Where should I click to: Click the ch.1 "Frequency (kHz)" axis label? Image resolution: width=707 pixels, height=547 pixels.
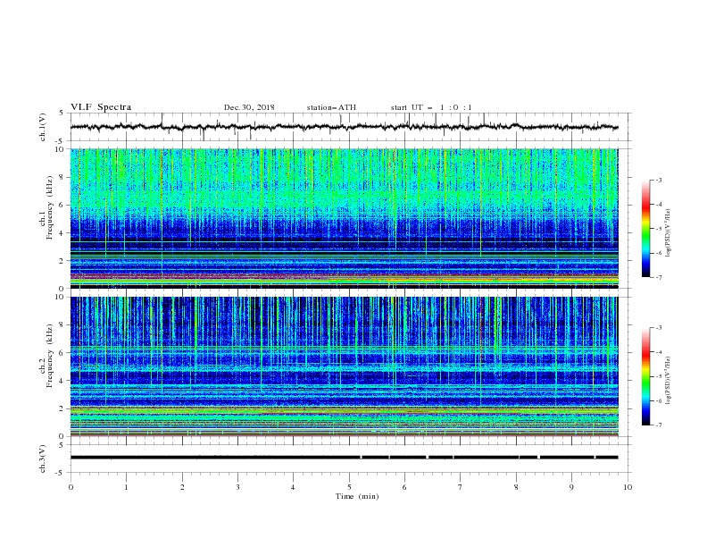pyautogui.click(x=50, y=207)
